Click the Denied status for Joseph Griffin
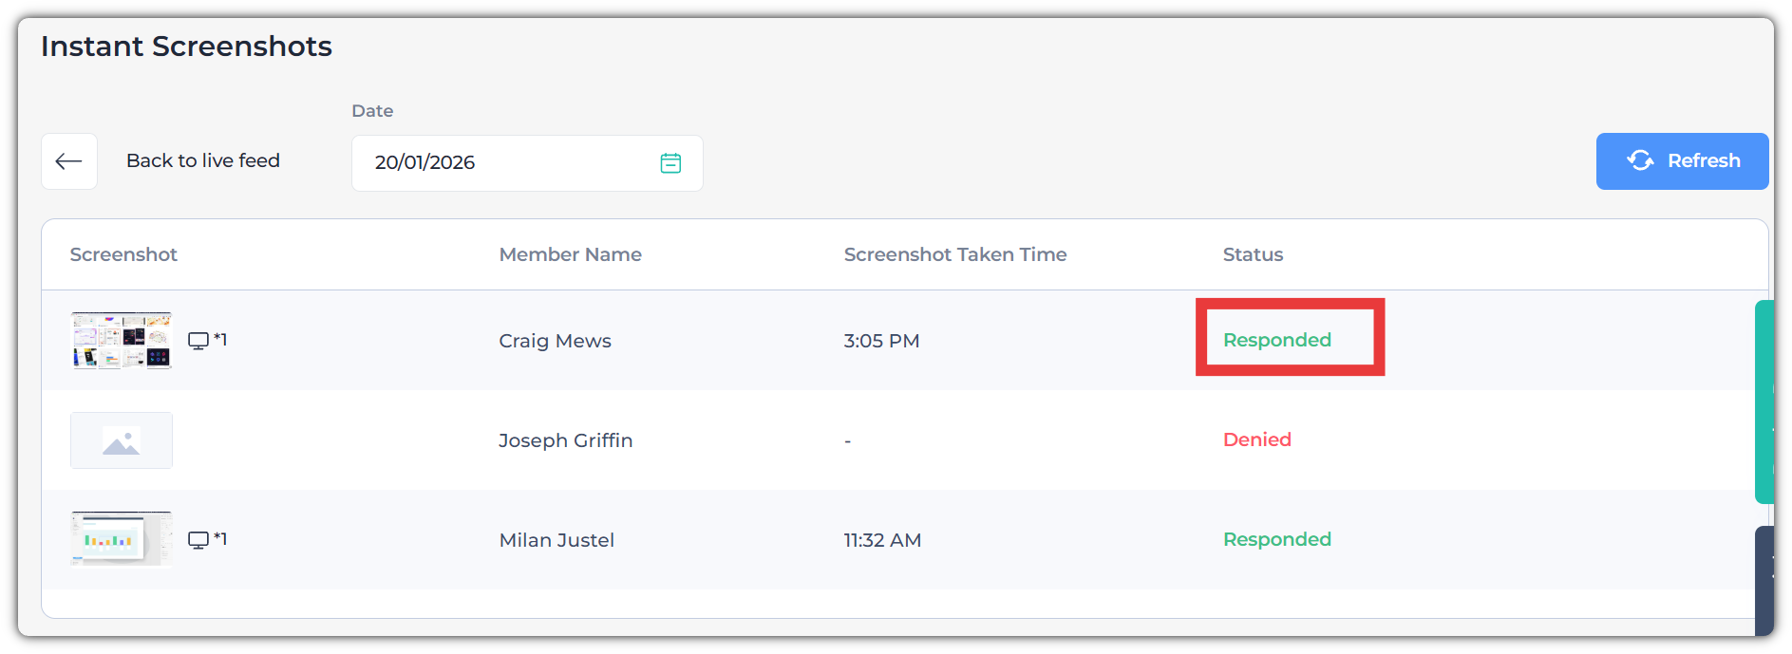 (1256, 439)
